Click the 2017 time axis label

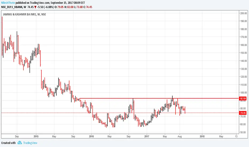pyautogui.click(x=147, y=136)
